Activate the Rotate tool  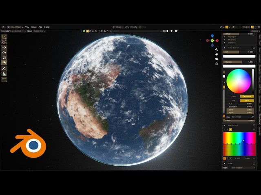click(x=4, y=52)
